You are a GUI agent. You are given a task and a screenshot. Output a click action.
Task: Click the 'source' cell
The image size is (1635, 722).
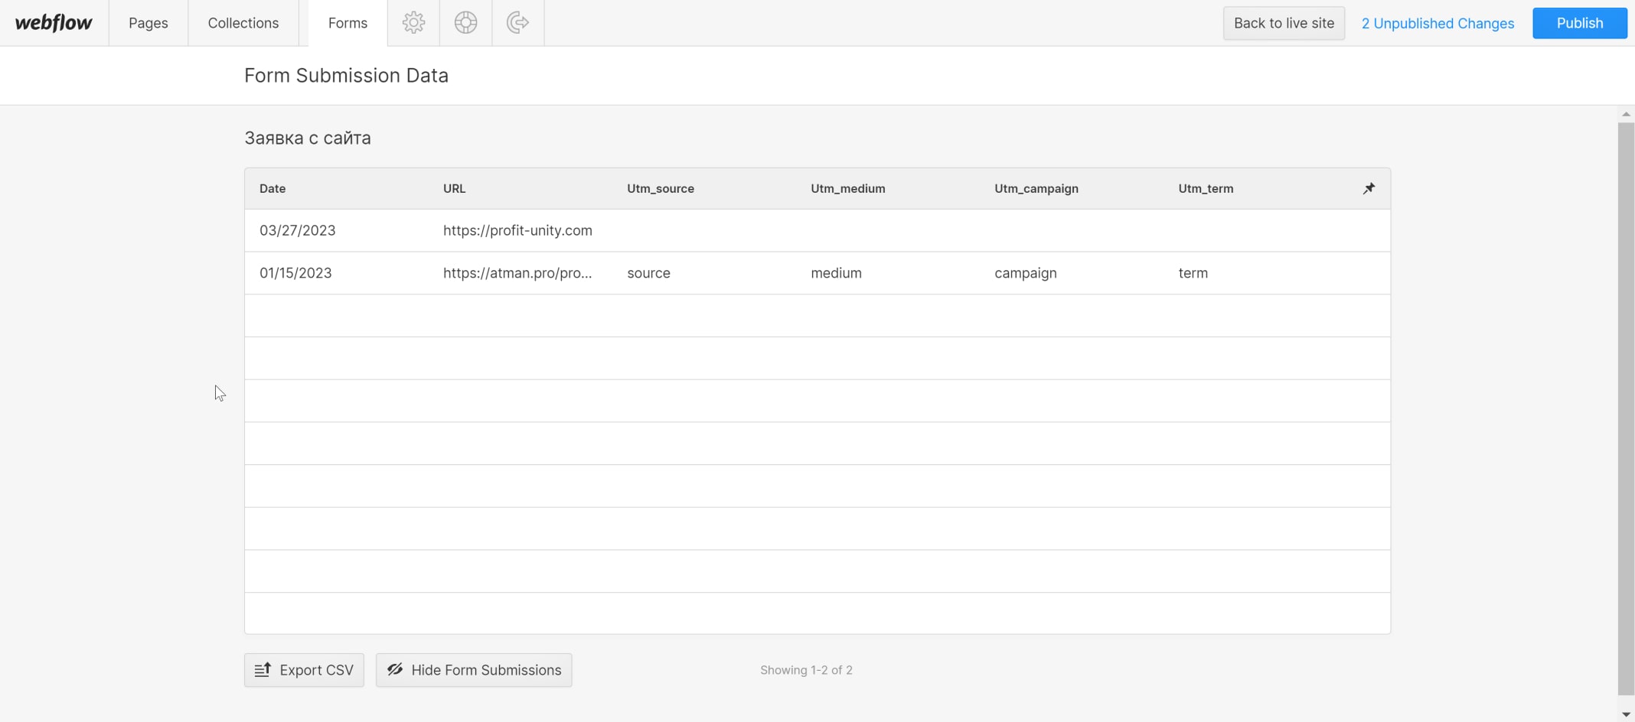(x=648, y=273)
